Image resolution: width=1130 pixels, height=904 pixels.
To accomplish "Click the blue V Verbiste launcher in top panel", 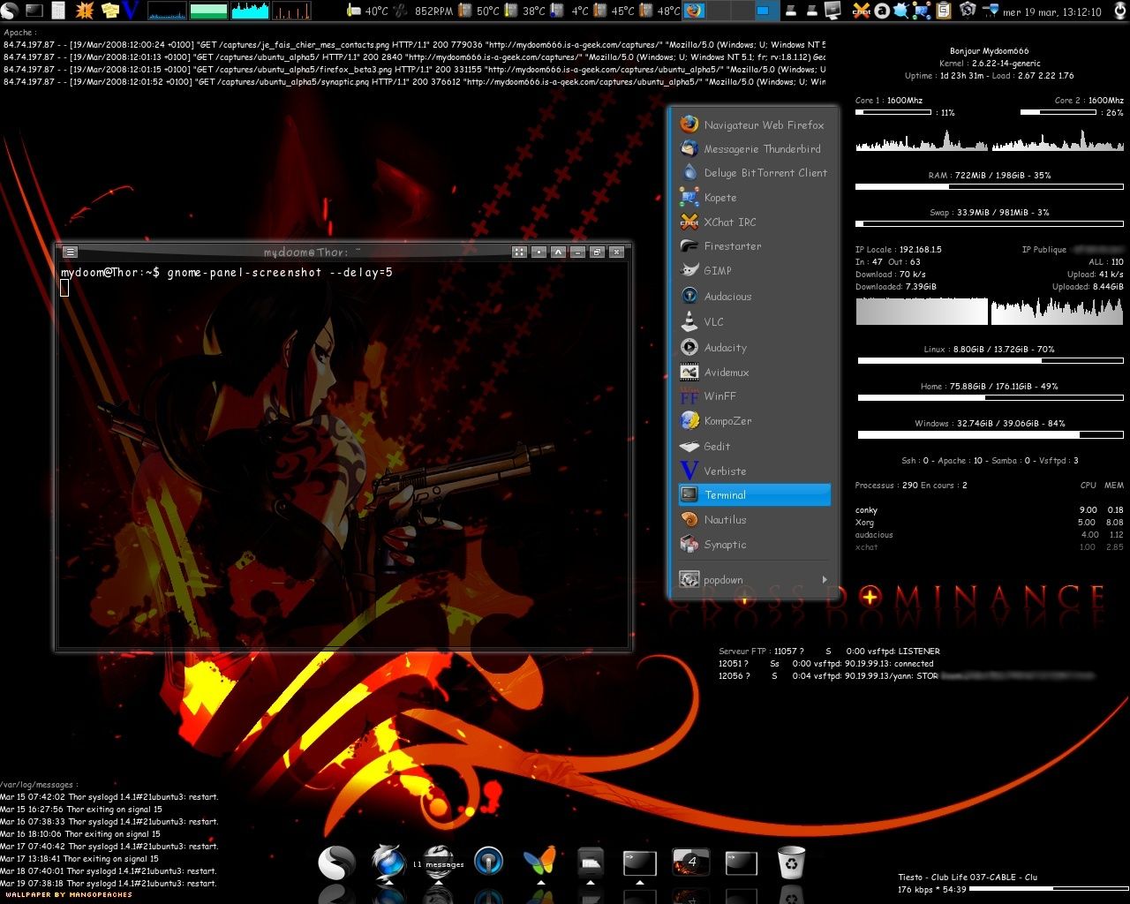I will [x=132, y=11].
